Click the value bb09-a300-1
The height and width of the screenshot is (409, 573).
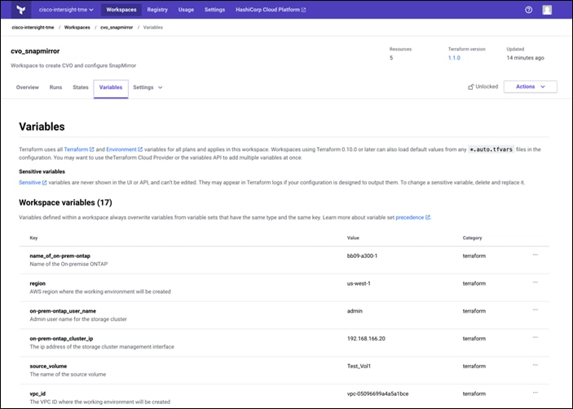point(362,256)
